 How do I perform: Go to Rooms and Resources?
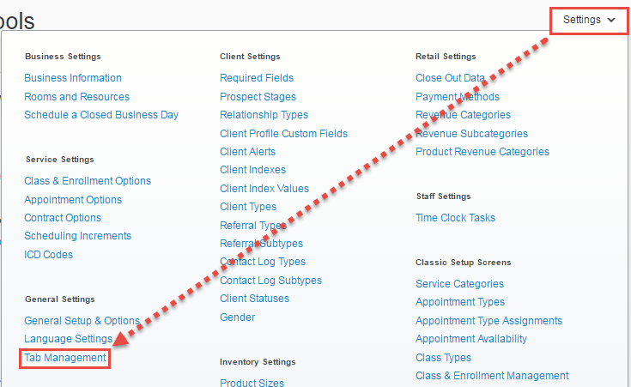[76, 97]
